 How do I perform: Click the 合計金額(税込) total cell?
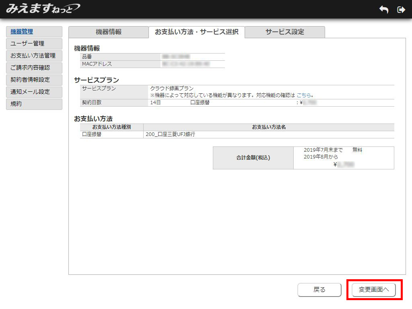pyautogui.click(x=253, y=158)
